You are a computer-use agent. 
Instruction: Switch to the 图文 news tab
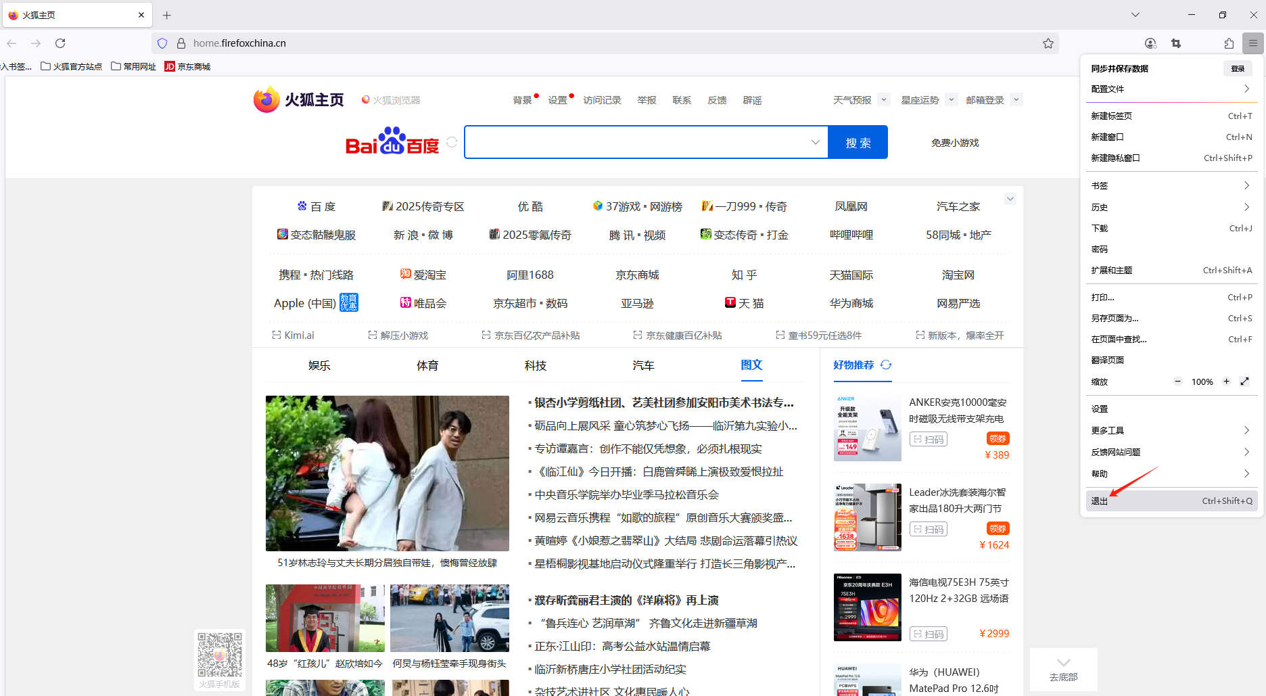tap(751, 365)
